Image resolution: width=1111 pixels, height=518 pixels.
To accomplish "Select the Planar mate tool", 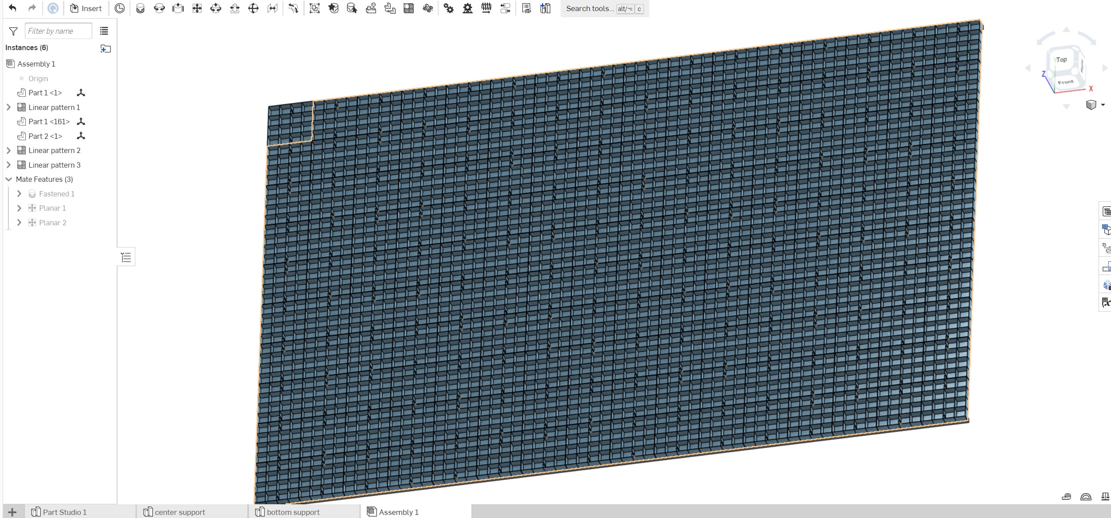I will pos(197,8).
